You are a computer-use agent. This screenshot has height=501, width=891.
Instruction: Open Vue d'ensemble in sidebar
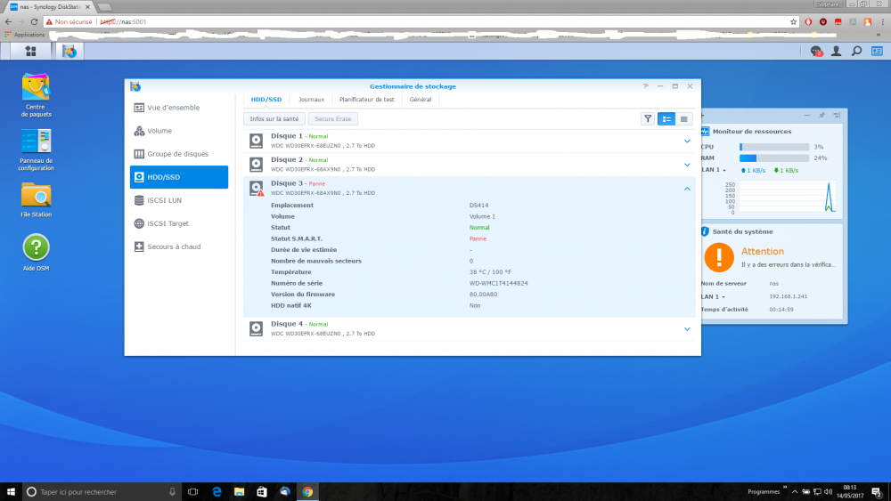[x=179, y=108]
